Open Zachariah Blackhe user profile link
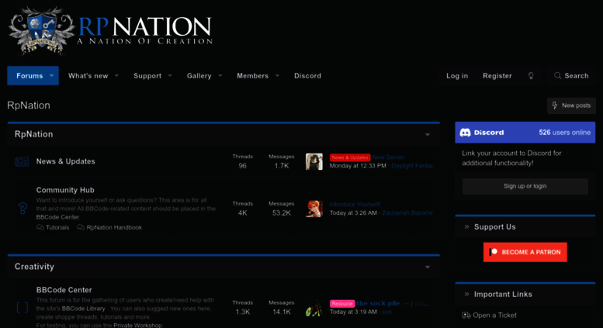 tap(407, 212)
